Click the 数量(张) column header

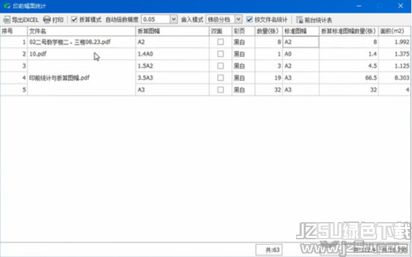click(269, 31)
